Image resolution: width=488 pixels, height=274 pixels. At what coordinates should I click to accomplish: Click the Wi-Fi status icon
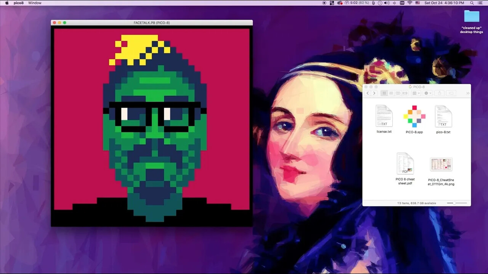410,3
